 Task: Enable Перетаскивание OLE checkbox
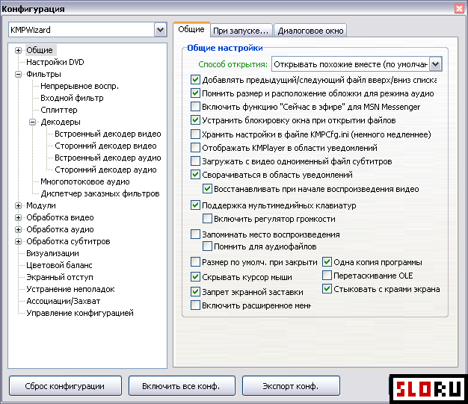(x=327, y=276)
